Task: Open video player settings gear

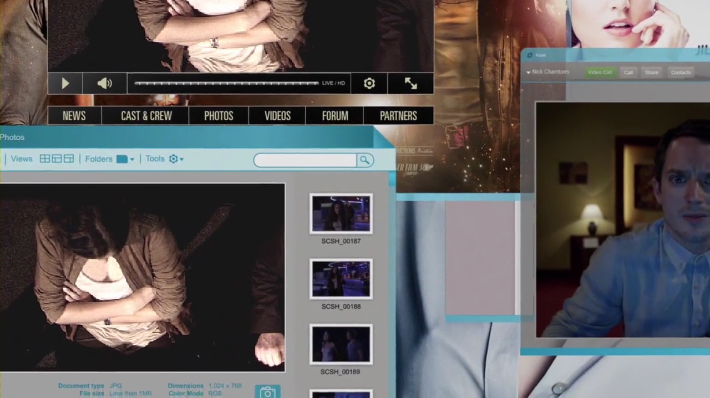Action: point(369,84)
